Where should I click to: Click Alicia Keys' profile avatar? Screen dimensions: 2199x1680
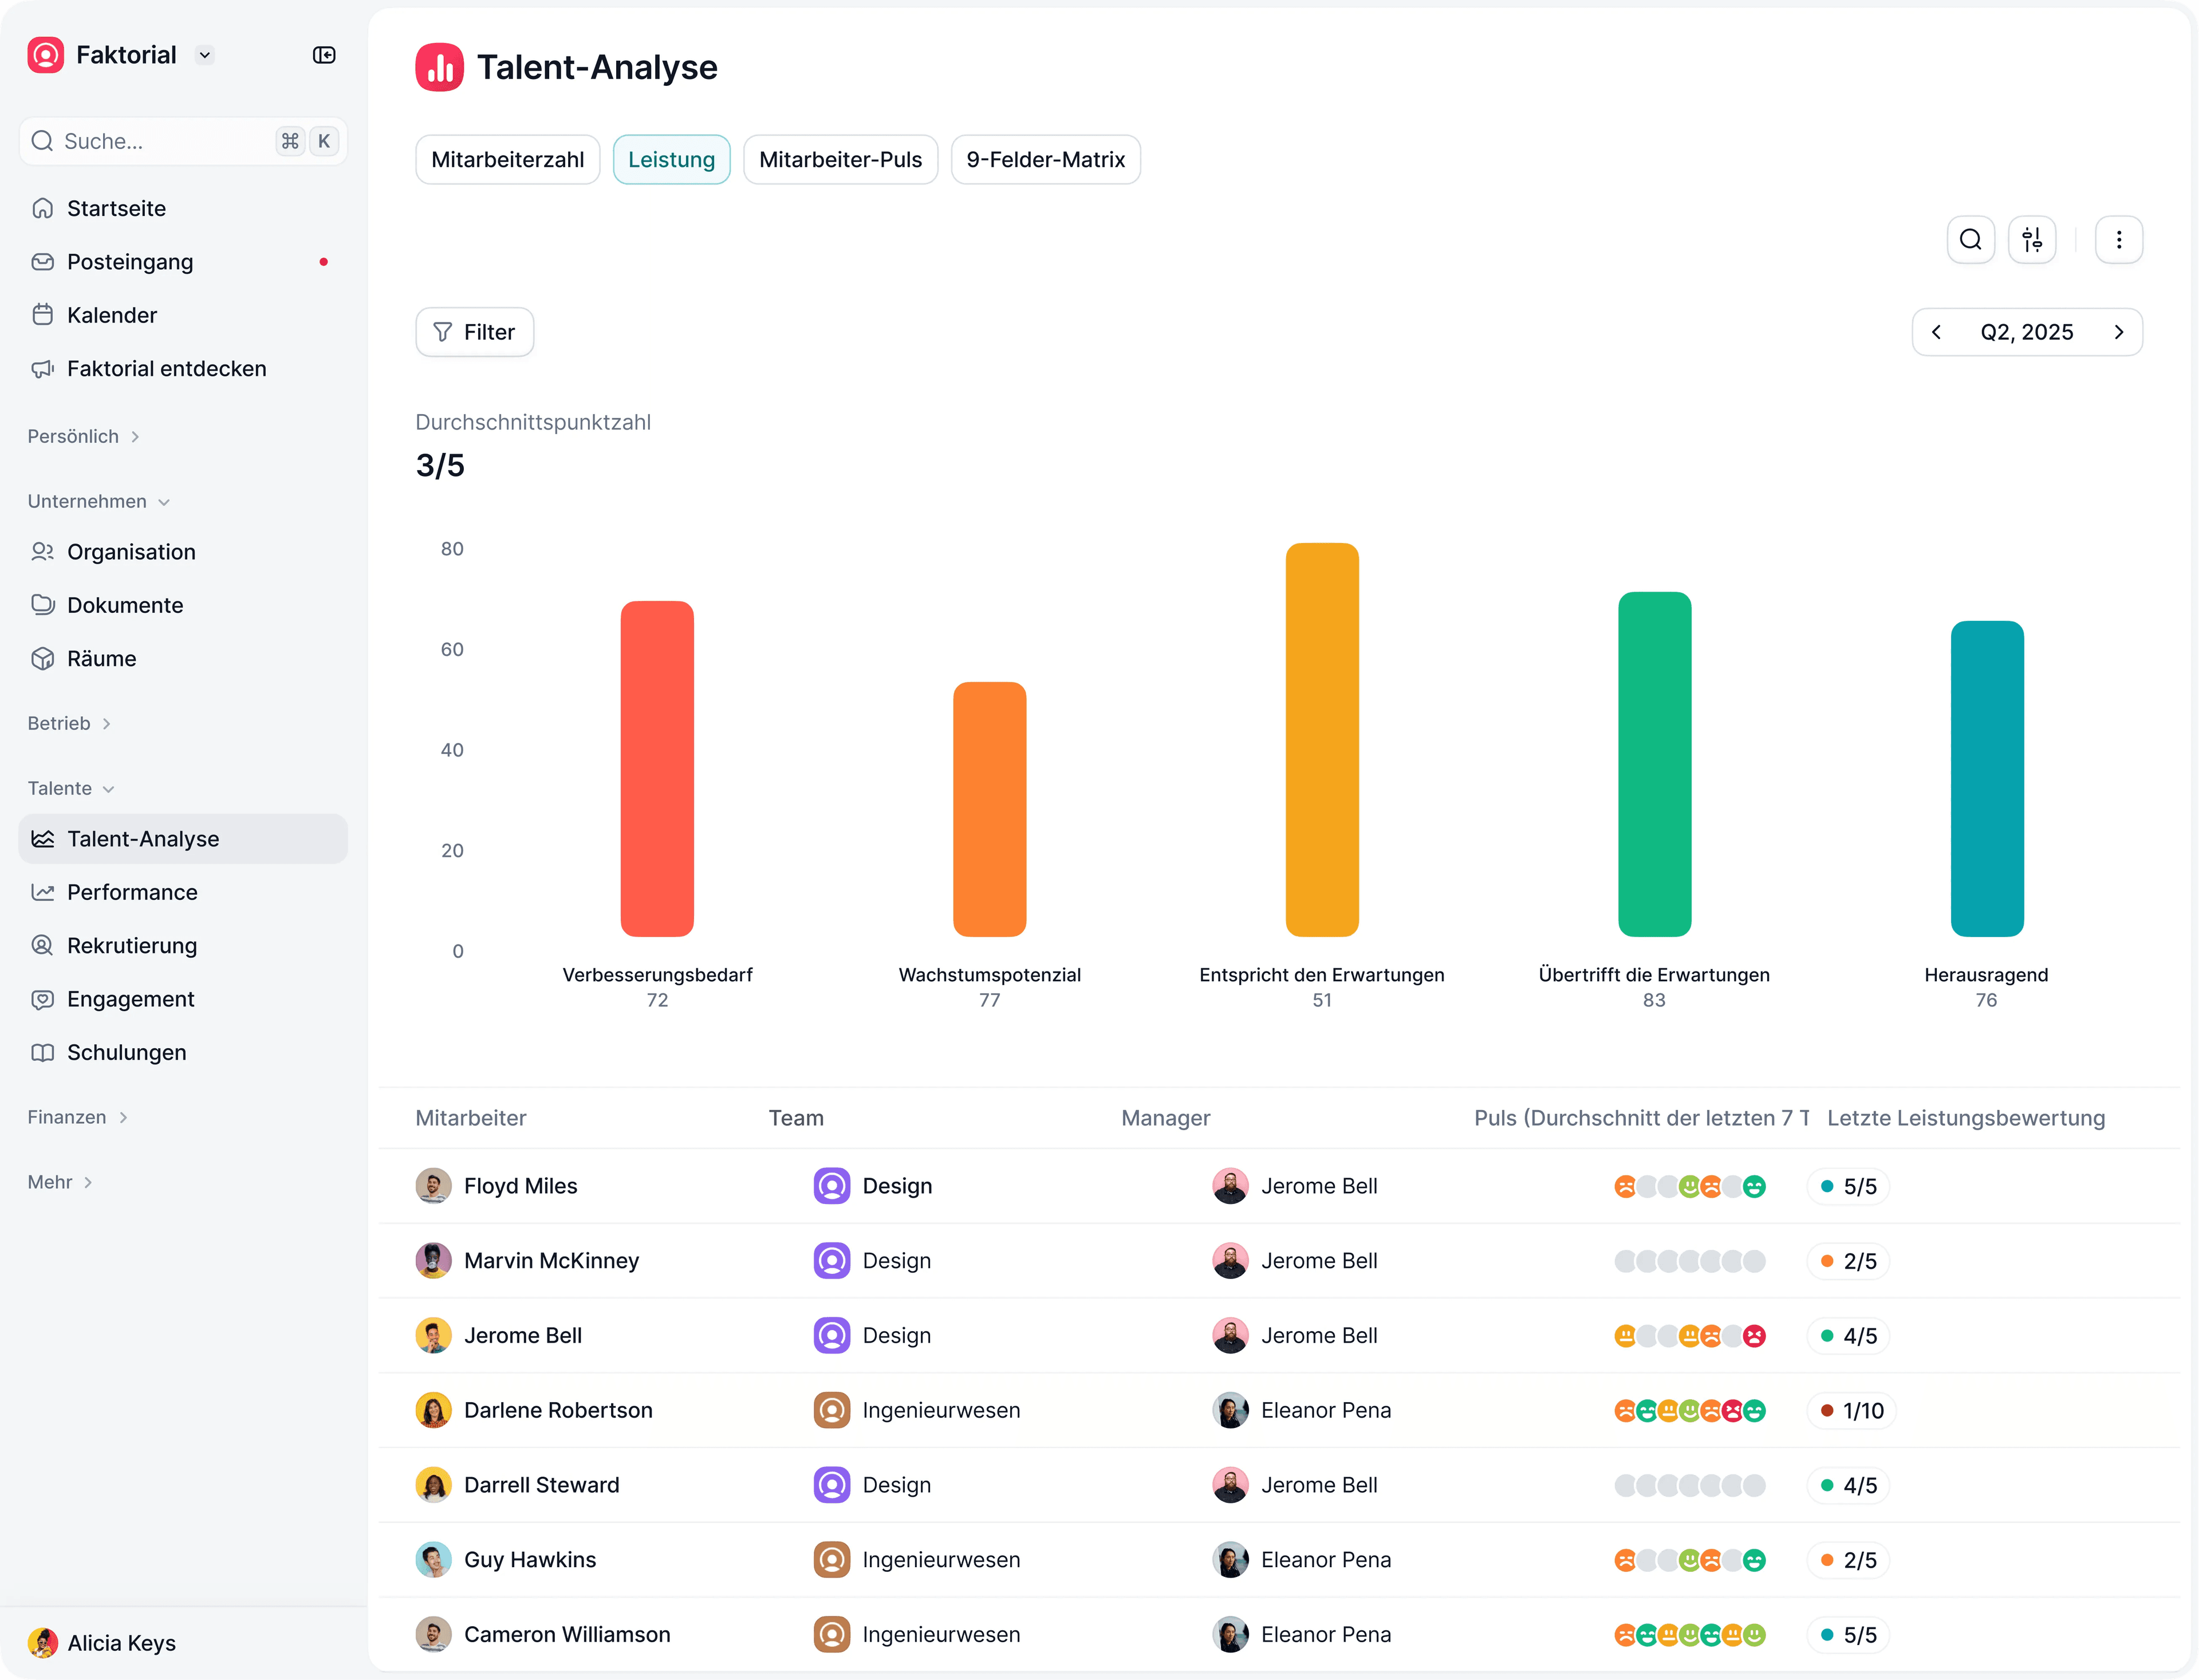pyautogui.click(x=43, y=1643)
